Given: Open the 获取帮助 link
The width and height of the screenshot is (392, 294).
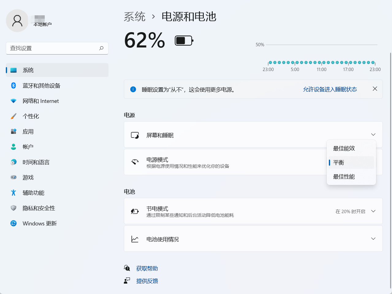Looking at the screenshot, I should tap(147, 268).
